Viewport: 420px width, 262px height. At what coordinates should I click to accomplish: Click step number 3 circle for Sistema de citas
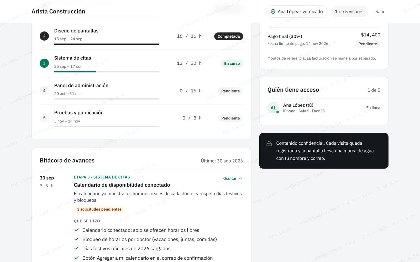coord(44,63)
